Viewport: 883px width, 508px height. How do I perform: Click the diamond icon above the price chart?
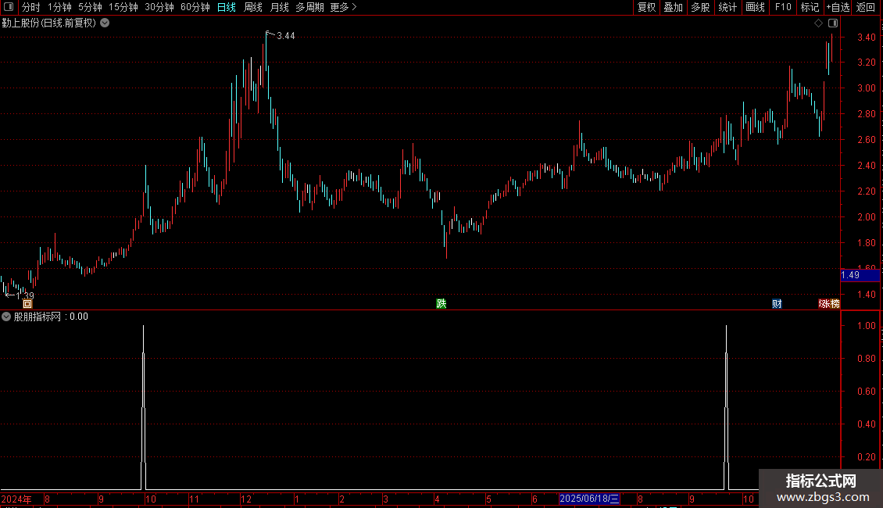tap(818, 23)
